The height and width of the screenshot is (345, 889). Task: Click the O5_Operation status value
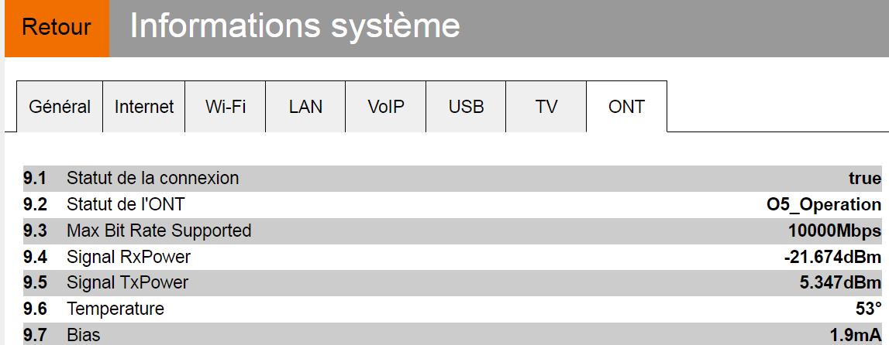click(823, 205)
